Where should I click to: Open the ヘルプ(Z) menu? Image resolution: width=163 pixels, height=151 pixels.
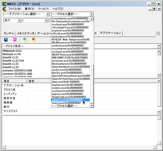[x=58, y=9]
